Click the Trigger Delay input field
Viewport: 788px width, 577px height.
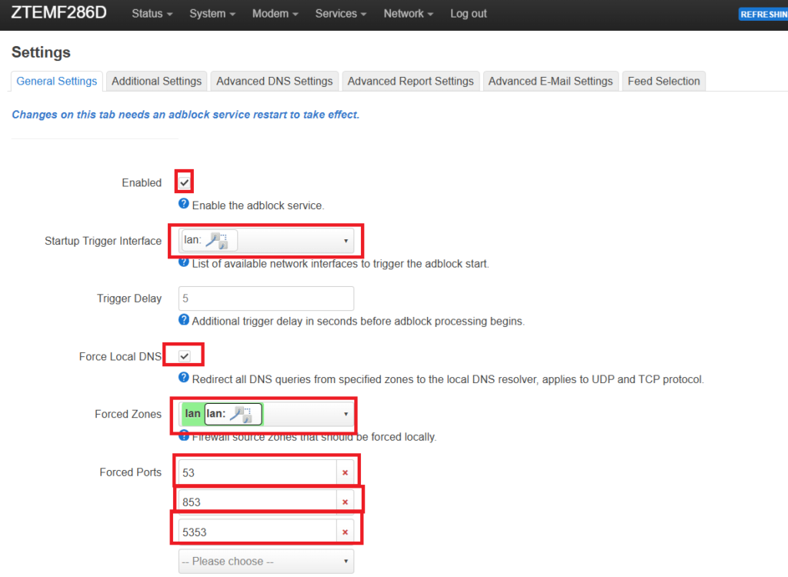click(x=266, y=299)
